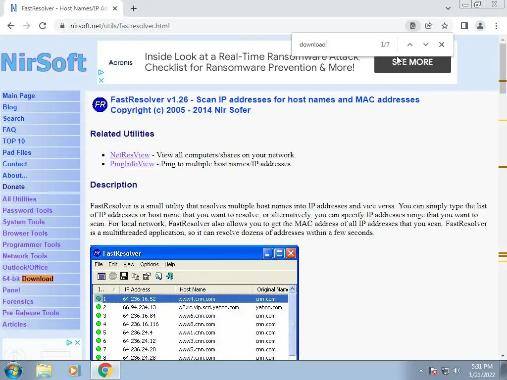The image size is (507, 380).
Task: Follow the PingInfoView link
Action: click(132, 164)
